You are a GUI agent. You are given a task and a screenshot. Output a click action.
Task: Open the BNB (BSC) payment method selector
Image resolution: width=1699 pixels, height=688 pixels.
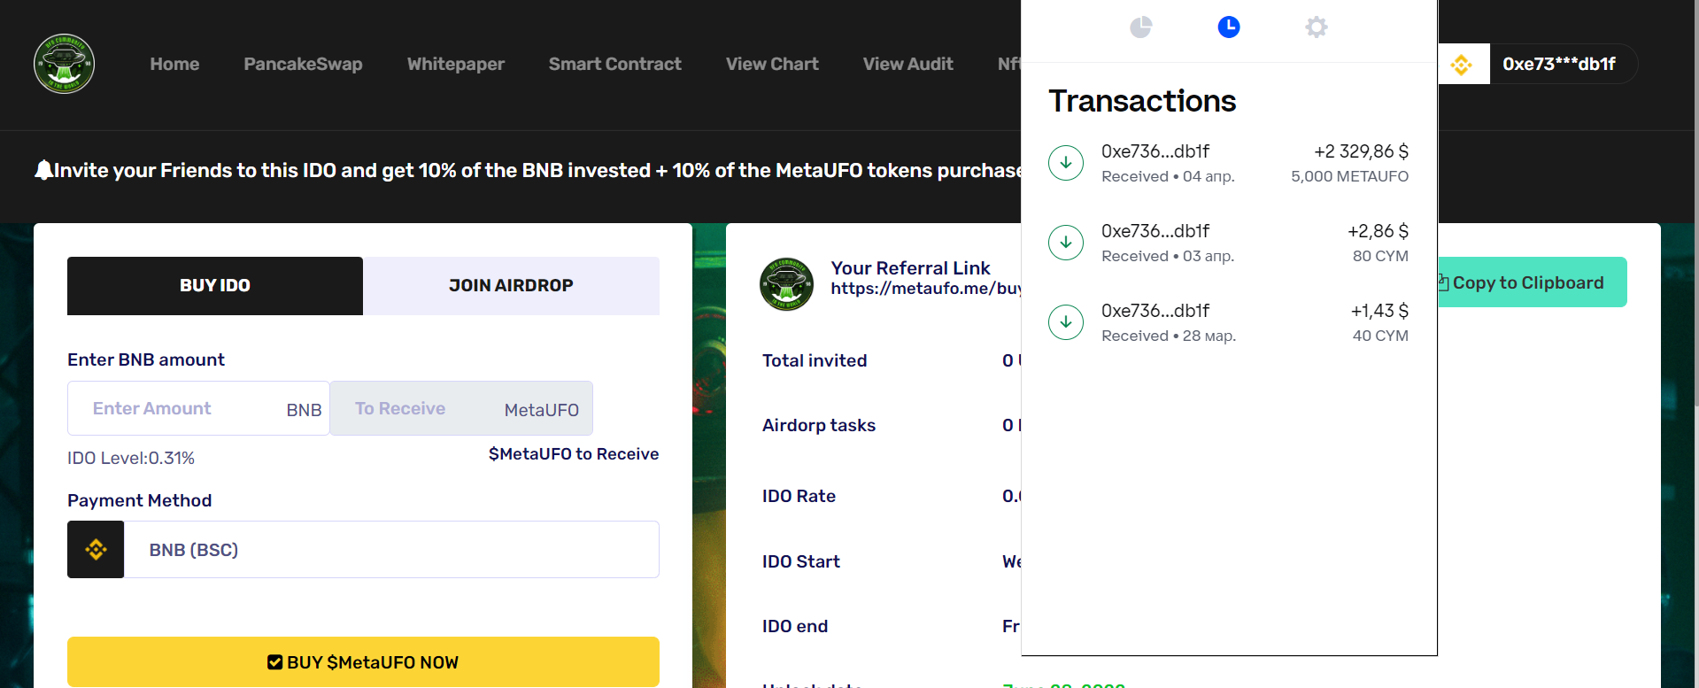[x=391, y=550]
